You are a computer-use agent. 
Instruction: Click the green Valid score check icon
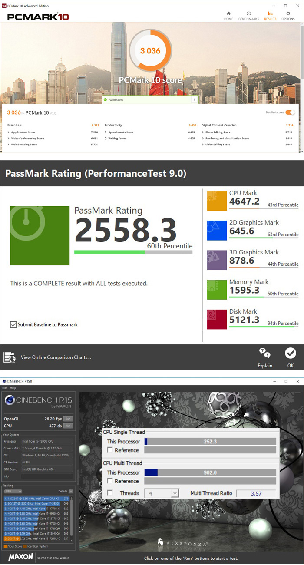105,99
